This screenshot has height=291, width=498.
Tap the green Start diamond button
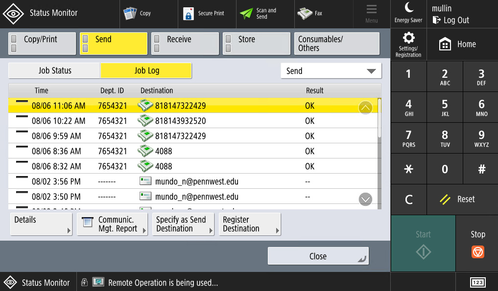tap(424, 244)
